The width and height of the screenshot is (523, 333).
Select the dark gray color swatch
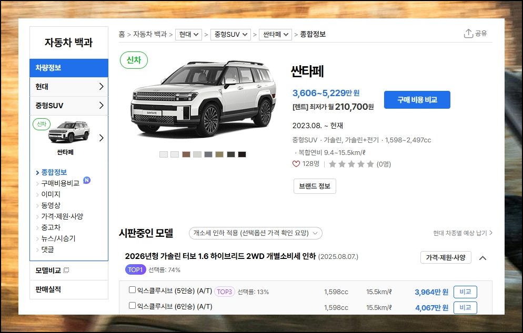(231, 154)
